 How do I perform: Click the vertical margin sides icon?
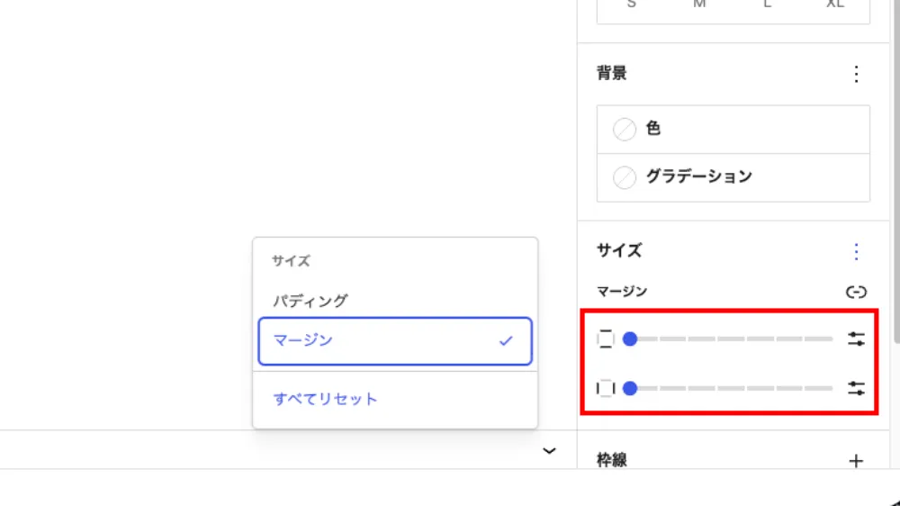606,339
